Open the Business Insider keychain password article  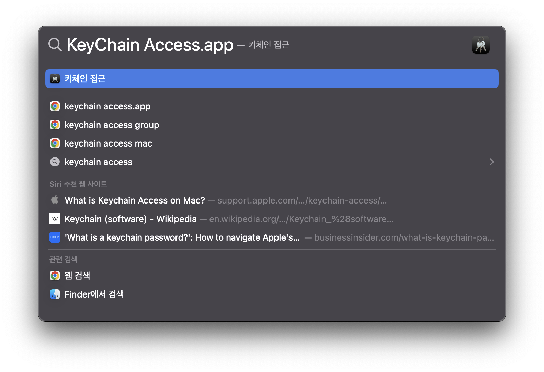[182, 237]
